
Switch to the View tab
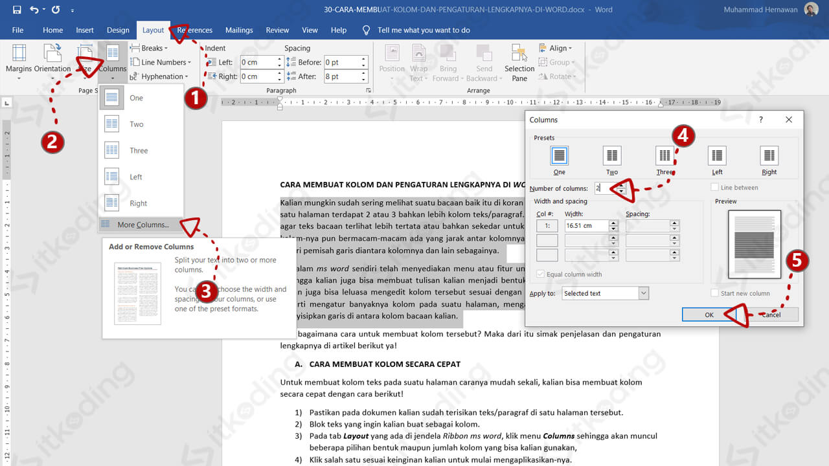[x=310, y=30]
